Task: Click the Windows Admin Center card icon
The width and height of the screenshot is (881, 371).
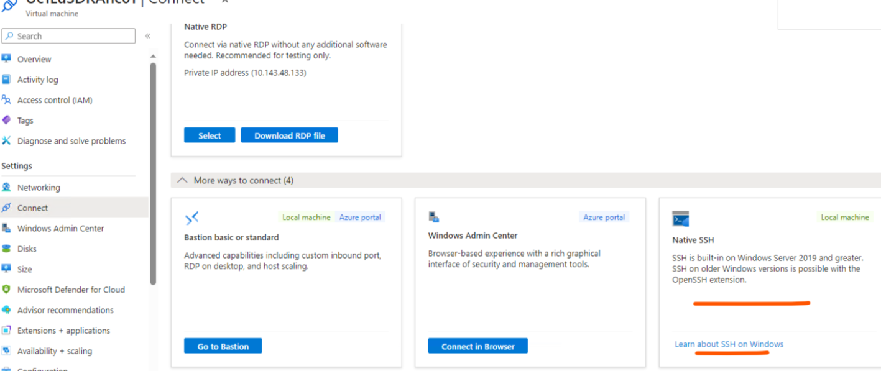Action: click(x=434, y=217)
